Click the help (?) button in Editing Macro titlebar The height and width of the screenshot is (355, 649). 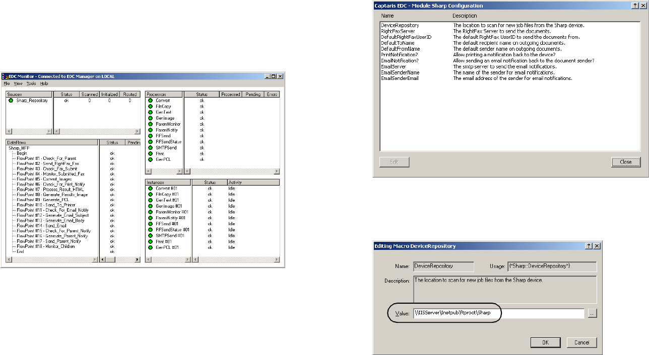[589, 246]
